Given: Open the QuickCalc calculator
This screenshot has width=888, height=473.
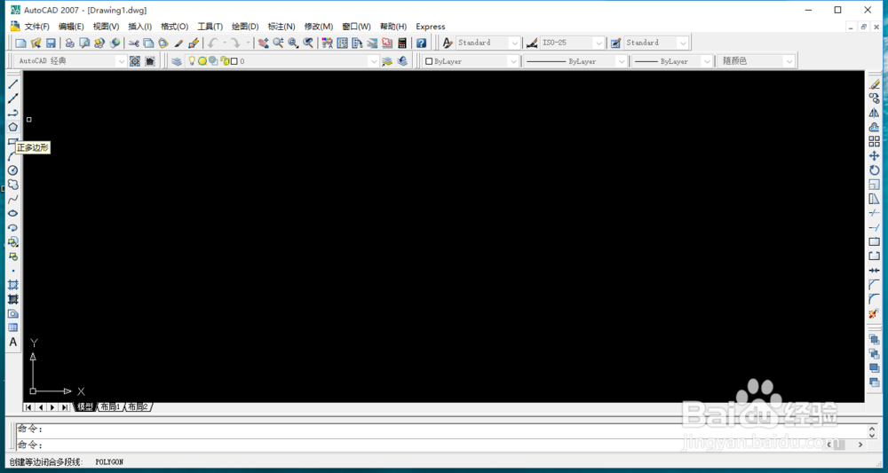Looking at the screenshot, I should (402, 43).
